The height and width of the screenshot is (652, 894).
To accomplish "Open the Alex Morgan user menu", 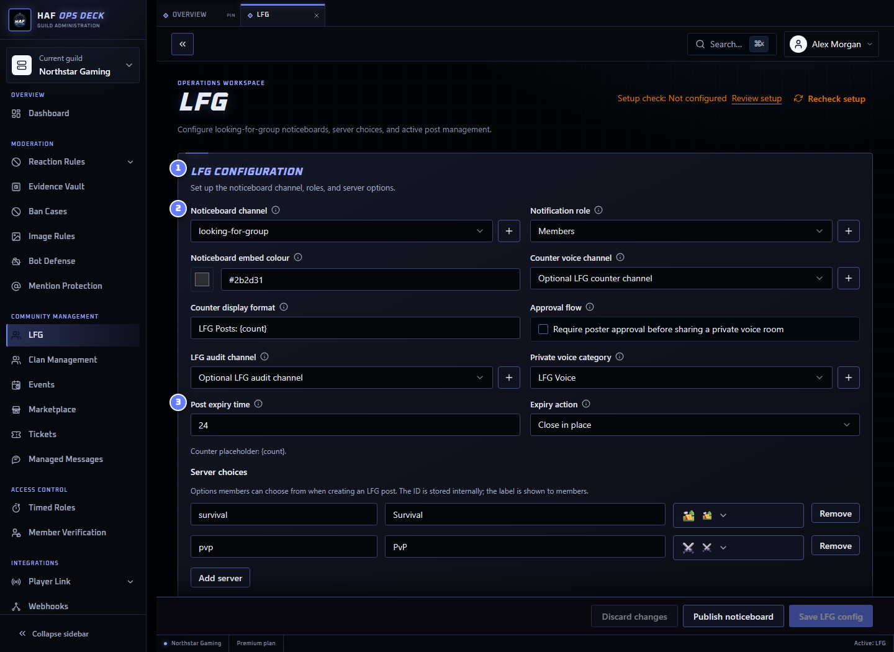I will coord(831,44).
